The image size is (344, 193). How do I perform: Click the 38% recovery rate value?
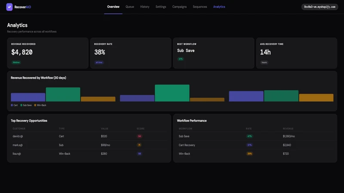pos(100,52)
